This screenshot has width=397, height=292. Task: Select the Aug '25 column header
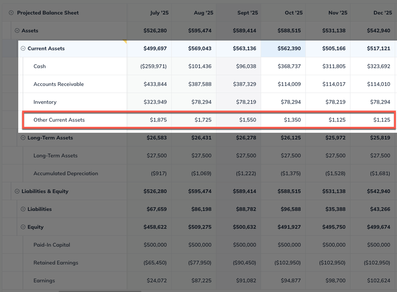203,13
